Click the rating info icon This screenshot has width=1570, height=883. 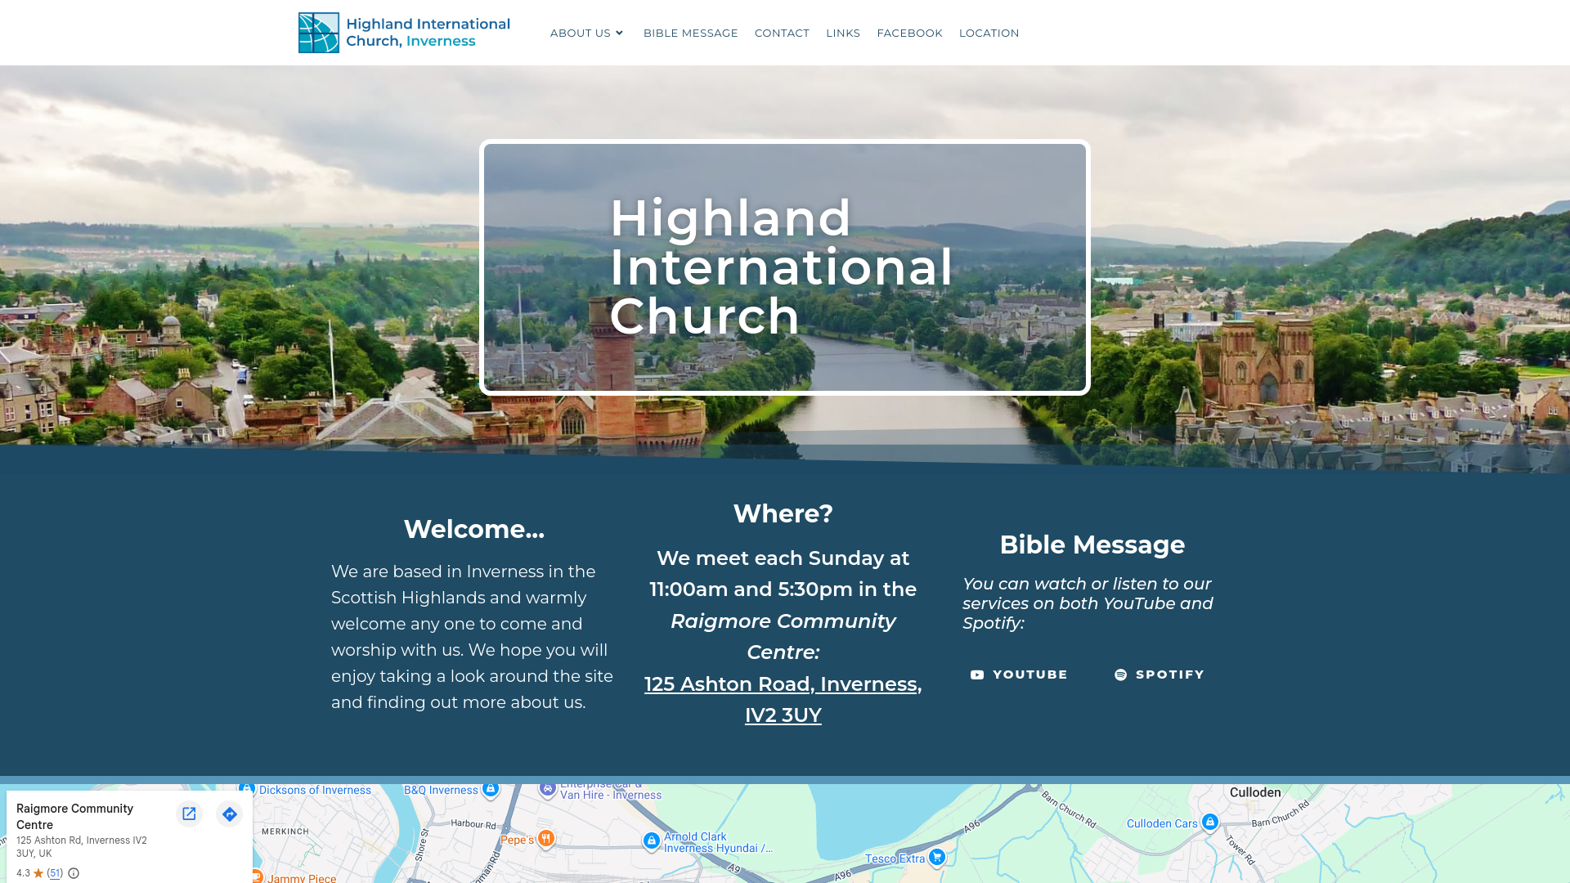click(74, 873)
